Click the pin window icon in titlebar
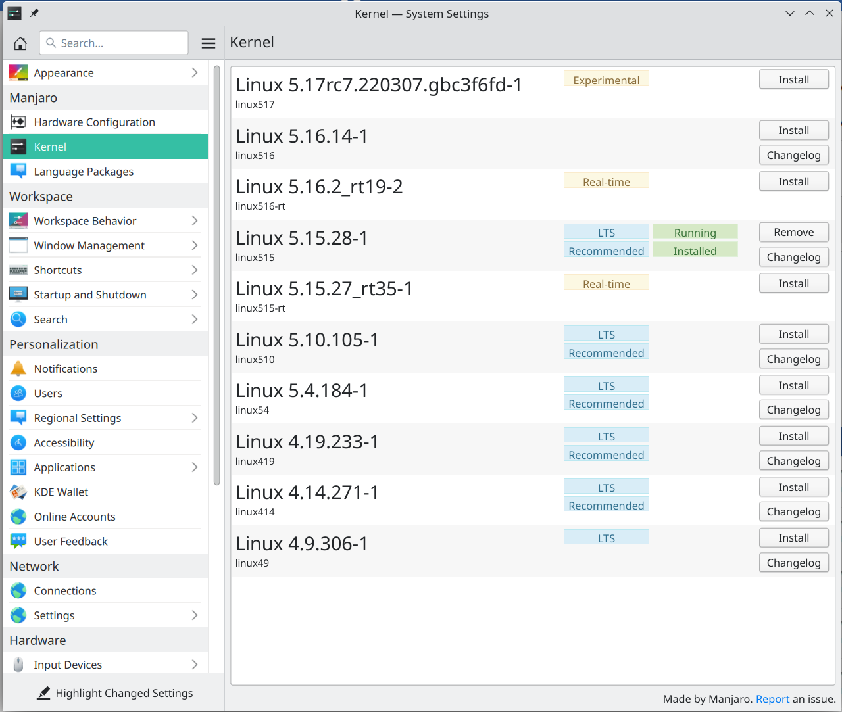Image resolution: width=842 pixels, height=712 pixels. click(x=34, y=13)
